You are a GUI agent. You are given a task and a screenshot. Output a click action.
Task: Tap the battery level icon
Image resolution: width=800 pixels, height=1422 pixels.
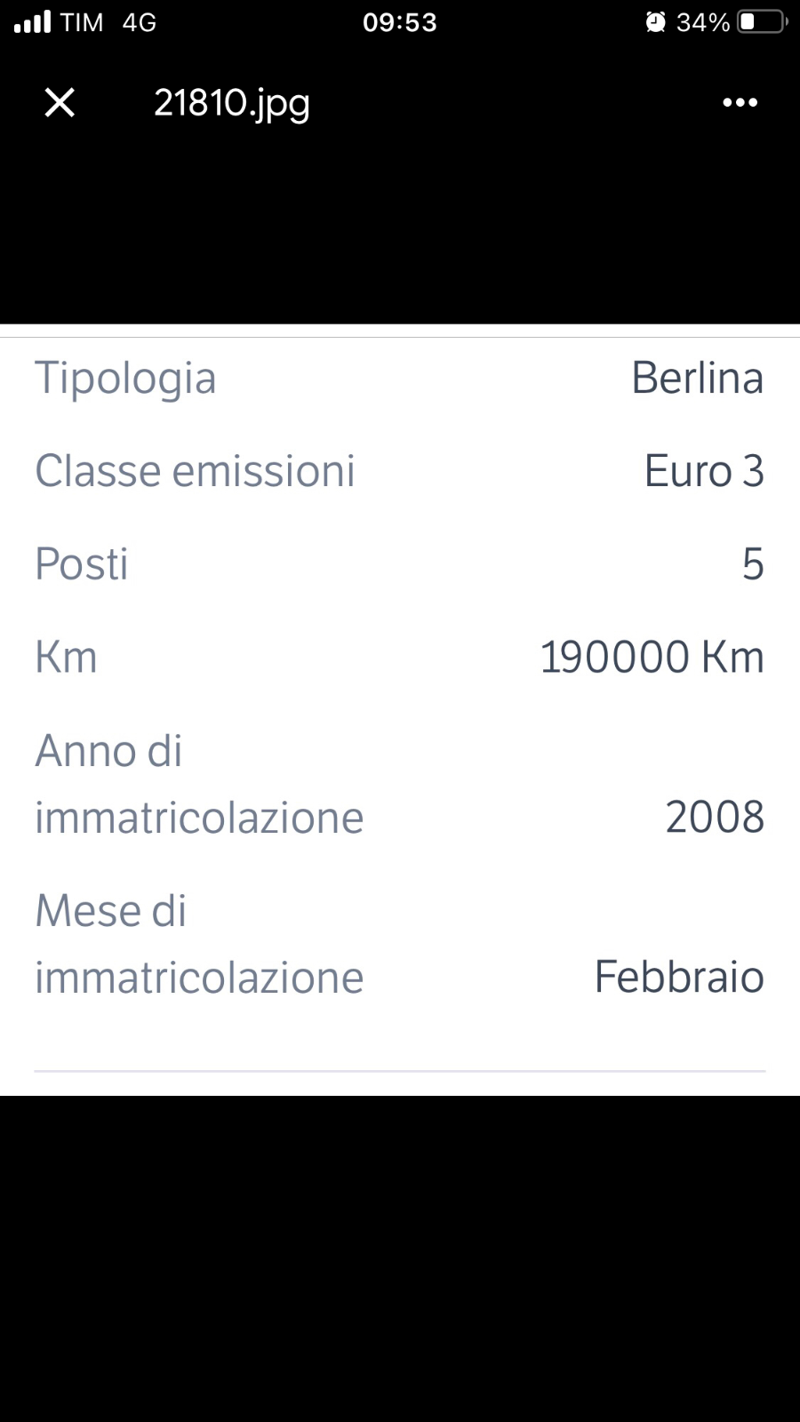tap(762, 22)
